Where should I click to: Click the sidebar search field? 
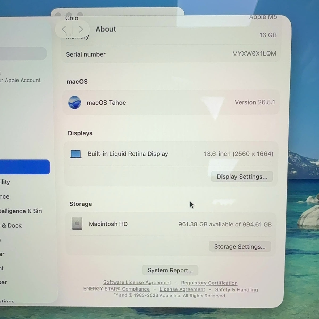[23, 53]
